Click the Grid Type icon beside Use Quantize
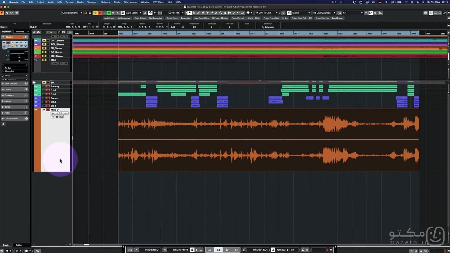The width and height of the screenshot is (450, 253). [x=314, y=13]
